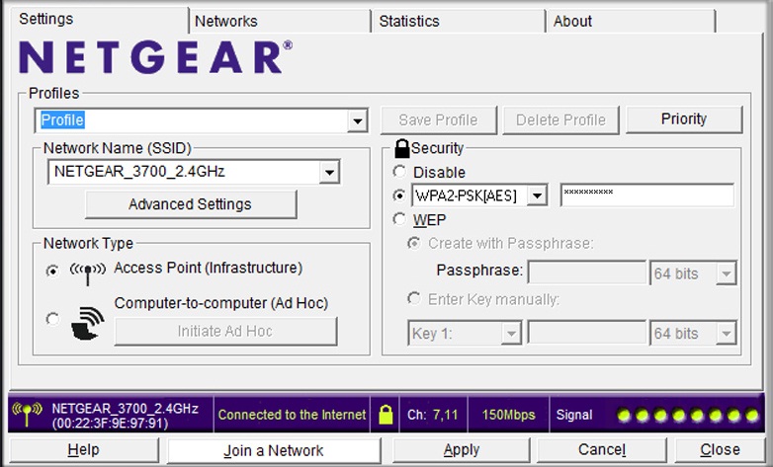Click Join a Network button
This screenshot has width=773, height=467.
pos(274,450)
